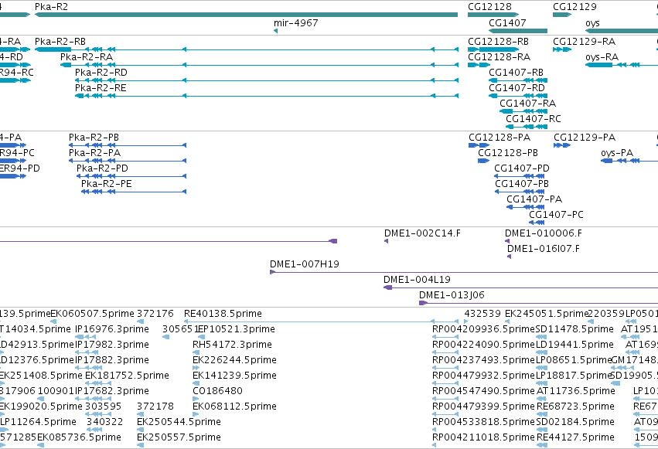This screenshot has width=658, height=449.
Task: Click EST RE44127.5prime label
Action: pyautogui.click(x=575, y=437)
